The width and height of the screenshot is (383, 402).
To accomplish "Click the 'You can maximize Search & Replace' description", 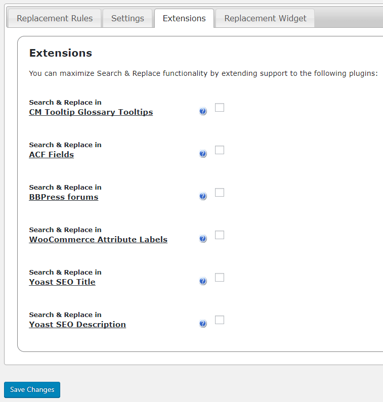I will (x=203, y=73).
